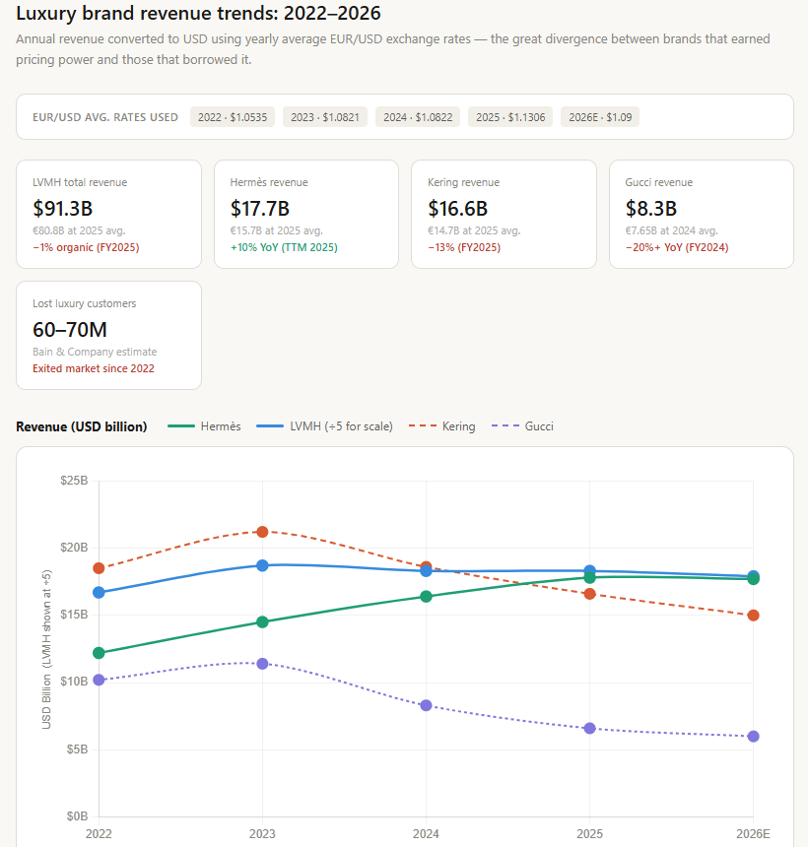Screen dimensions: 808x847
Task: Toggle the LVMH (÷5 for scale) legend entry
Action: (325, 426)
